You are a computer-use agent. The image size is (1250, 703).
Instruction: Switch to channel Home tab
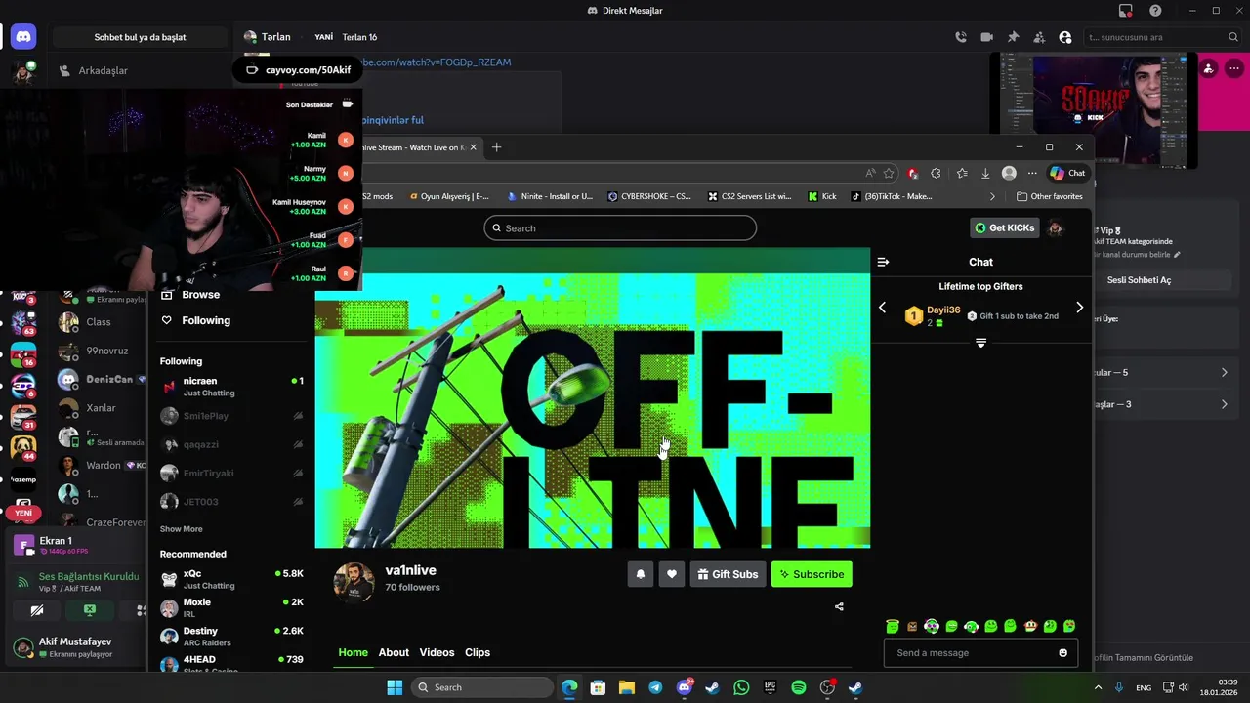353,652
